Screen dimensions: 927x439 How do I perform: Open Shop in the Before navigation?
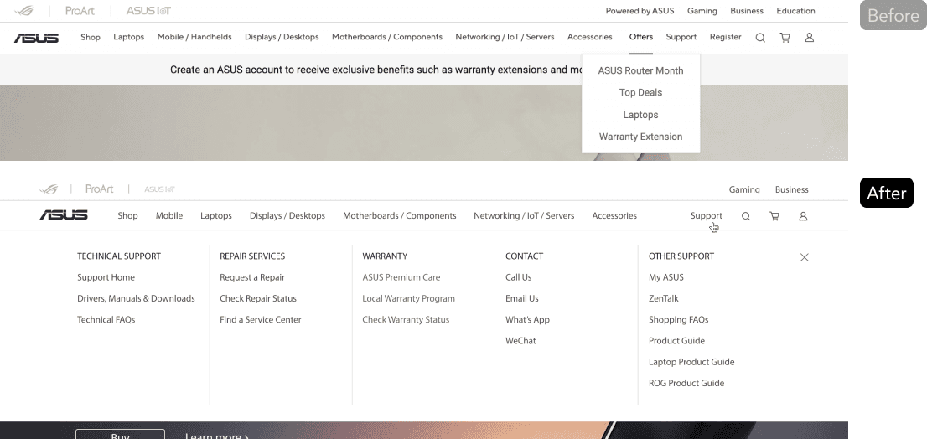point(91,37)
